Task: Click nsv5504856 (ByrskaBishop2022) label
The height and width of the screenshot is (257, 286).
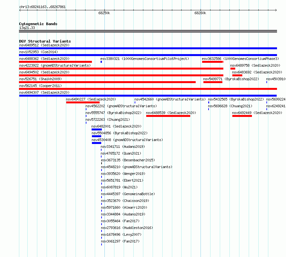Action: point(120,133)
